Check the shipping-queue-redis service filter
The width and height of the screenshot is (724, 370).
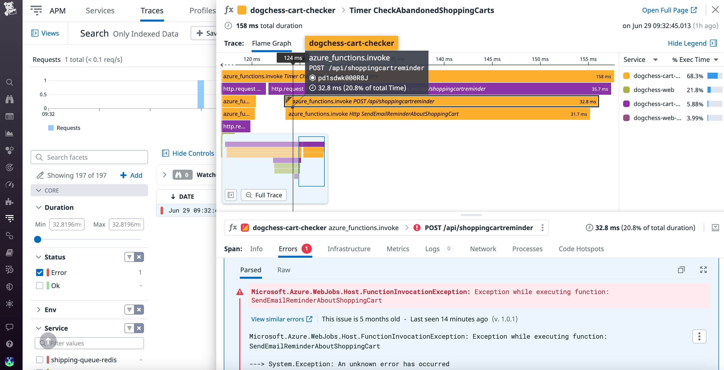pyautogui.click(x=39, y=360)
